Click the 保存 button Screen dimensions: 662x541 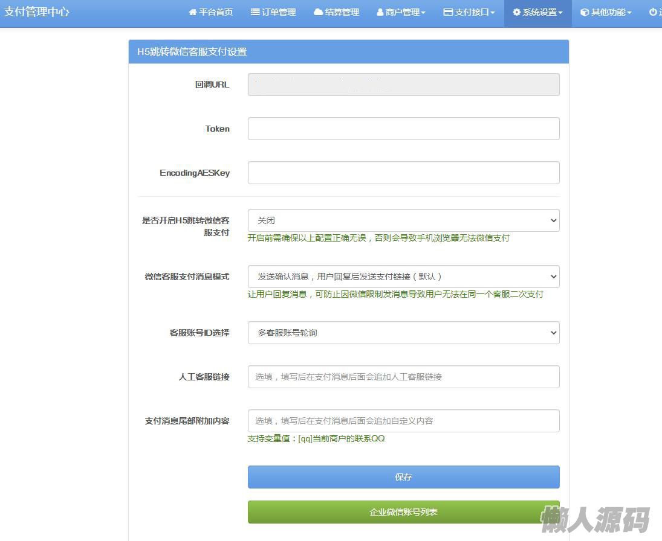click(403, 477)
